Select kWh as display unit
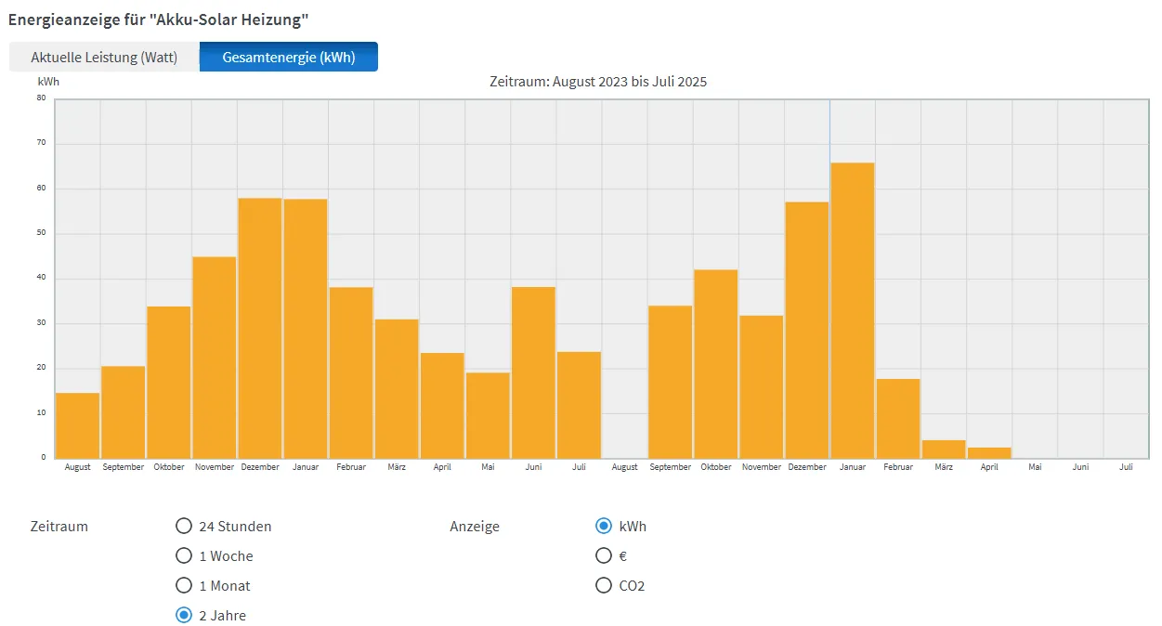Viewport: 1162px width, 626px height. point(604,527)
